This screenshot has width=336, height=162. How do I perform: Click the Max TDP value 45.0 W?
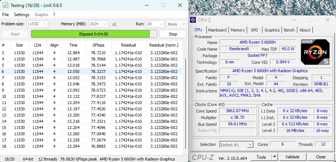tap(288, 49)
